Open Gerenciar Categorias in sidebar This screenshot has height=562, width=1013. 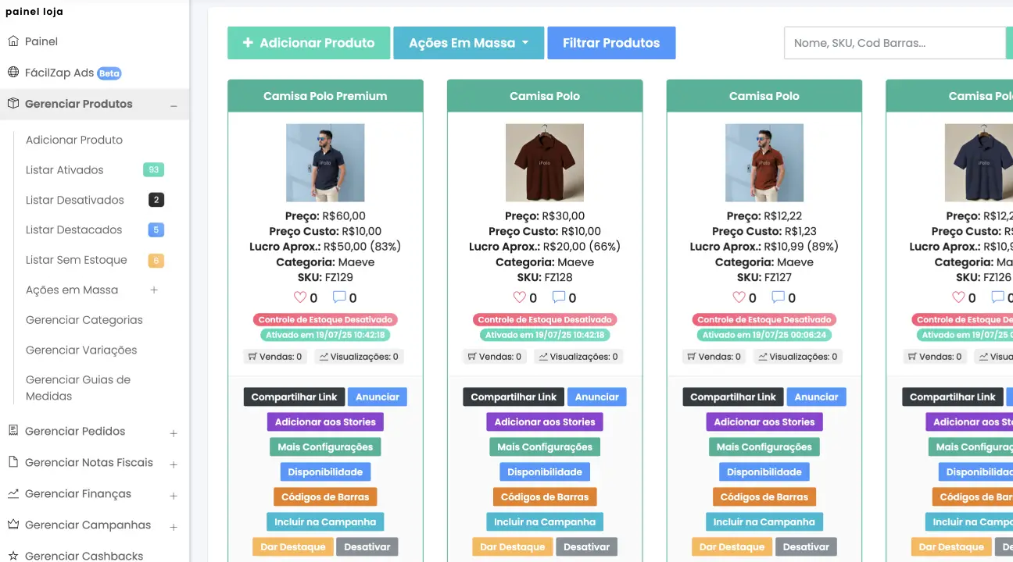[84, 320]
